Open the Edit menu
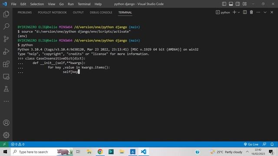Screen dimensions: 278x156 [x=23, y=4]
